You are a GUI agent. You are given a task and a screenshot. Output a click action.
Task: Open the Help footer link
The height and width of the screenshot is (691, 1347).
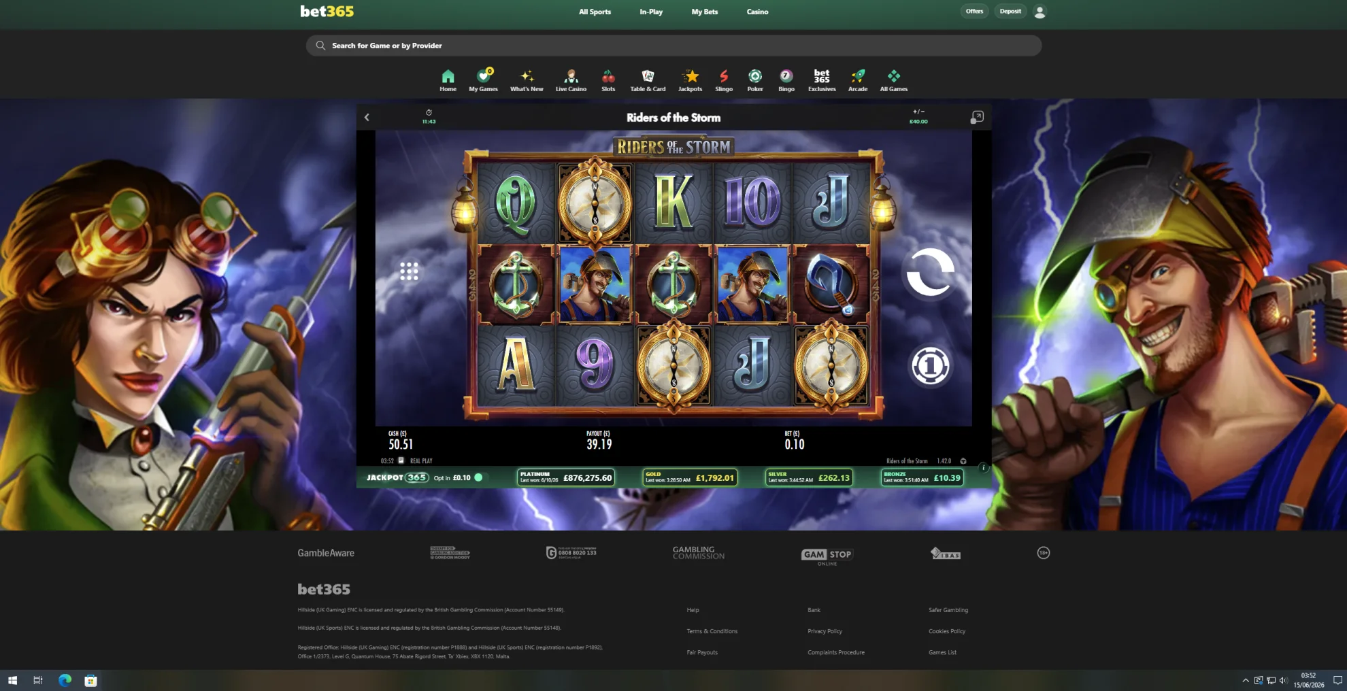[x=693, y=610]
